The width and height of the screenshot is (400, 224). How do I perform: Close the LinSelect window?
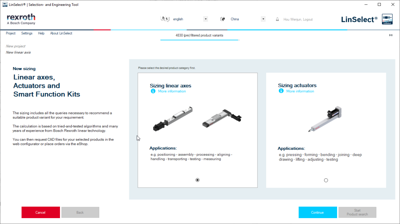coord(393,4)
